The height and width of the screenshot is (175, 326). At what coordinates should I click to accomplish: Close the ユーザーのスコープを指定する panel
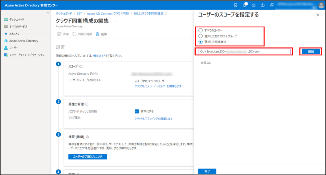[318, 15]
